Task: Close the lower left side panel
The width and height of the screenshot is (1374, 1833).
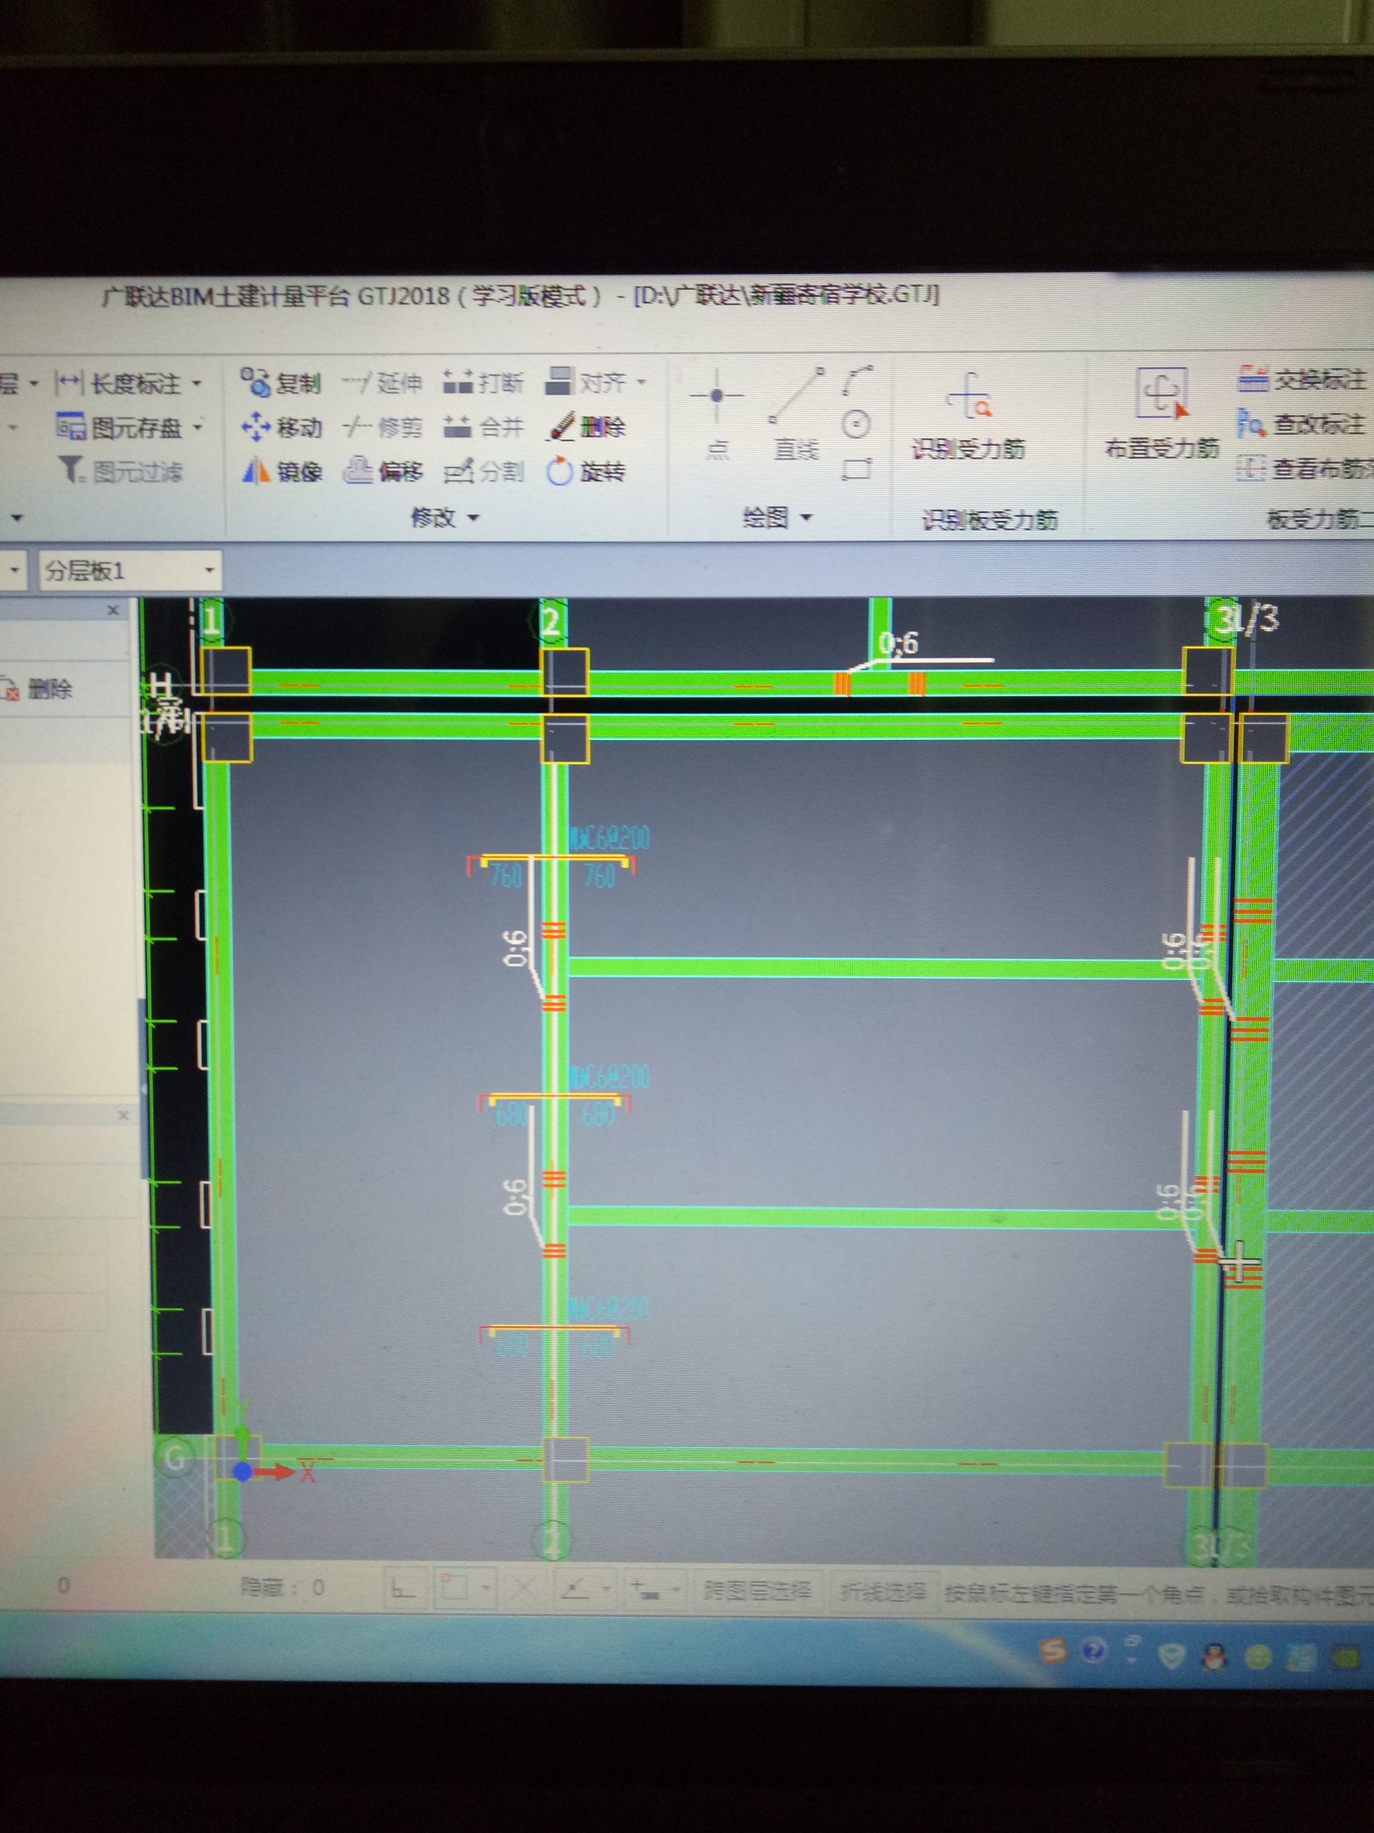Action: point(122,1115)
